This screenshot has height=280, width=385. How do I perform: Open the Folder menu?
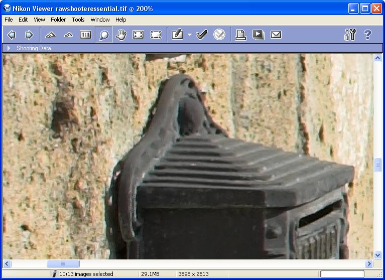[x=58, y=20]
